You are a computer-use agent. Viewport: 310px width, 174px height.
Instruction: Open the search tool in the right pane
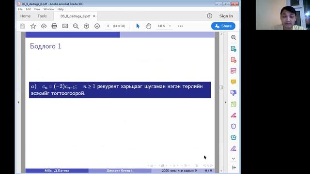(x=233, y=38)
